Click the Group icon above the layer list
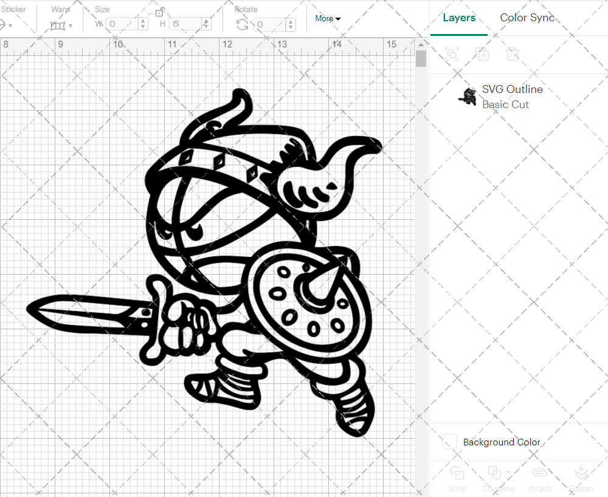This screenshot has width=608, height=497. pos(452,54)
